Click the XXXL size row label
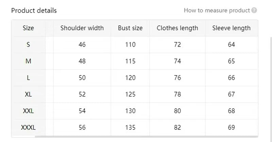Viewport: 272px width, 142px height. coord(28,127)
